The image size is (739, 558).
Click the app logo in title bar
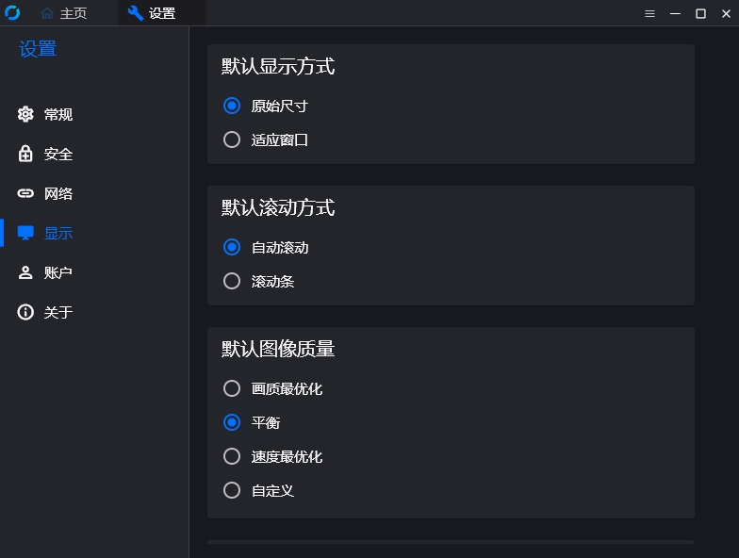tap(12, 13)
